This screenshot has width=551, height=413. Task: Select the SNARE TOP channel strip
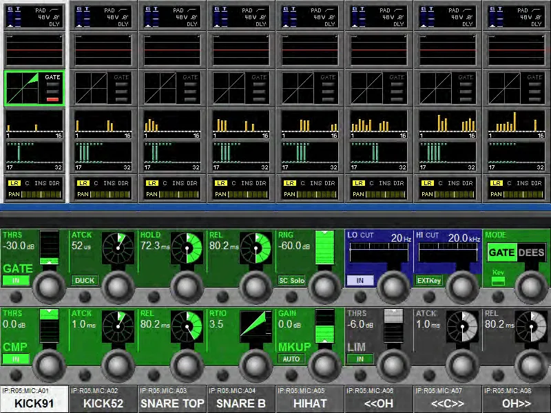(171, 399)
